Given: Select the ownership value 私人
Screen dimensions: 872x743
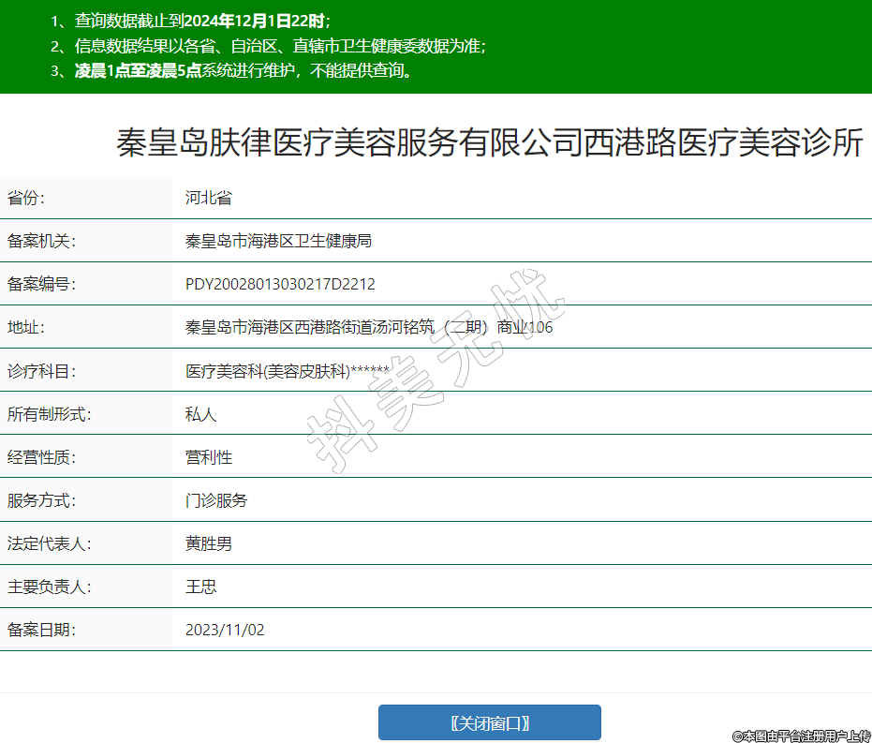Looking at the screenshot, I should click(201, 414).
